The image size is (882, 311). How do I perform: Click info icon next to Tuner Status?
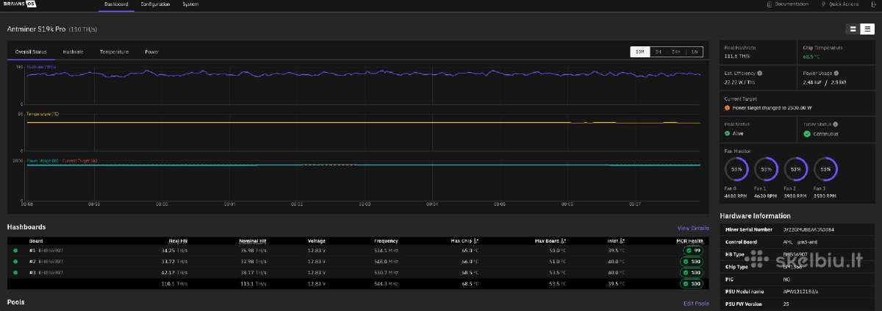pyautogui.click(x=835, y=124)
